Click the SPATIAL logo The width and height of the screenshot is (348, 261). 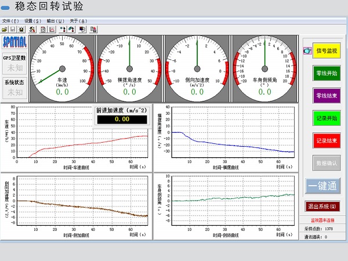tap(14, 42)
